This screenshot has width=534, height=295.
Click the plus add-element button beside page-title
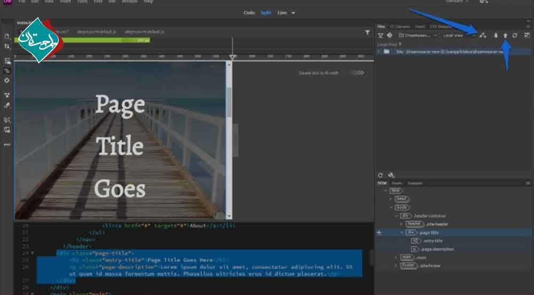tap(379, 233)
